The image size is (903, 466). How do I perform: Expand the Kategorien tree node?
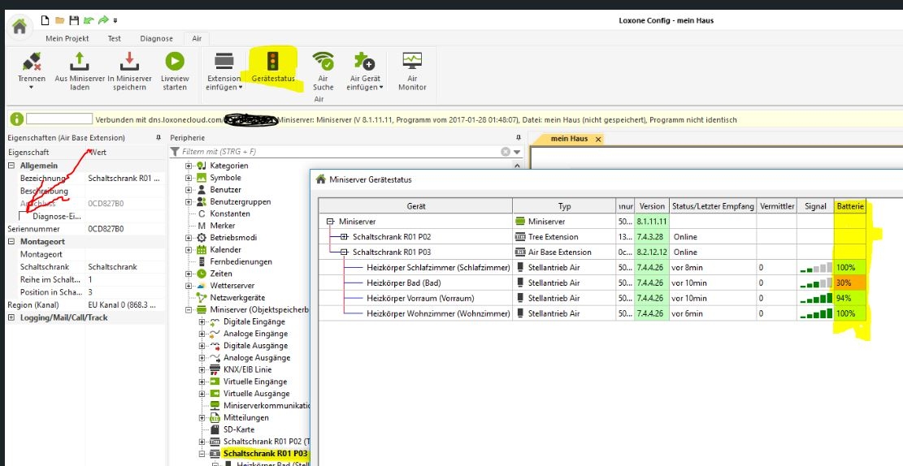[189, 166]
